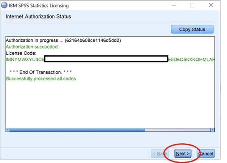The image size is (227, 163).
Task: Click the 'Authorization in progress' line
Action: coord(63,40)
